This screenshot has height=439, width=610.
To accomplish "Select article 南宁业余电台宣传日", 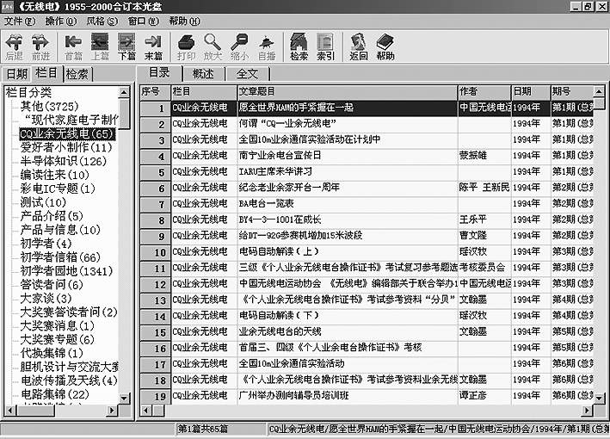I will [280, 156].
